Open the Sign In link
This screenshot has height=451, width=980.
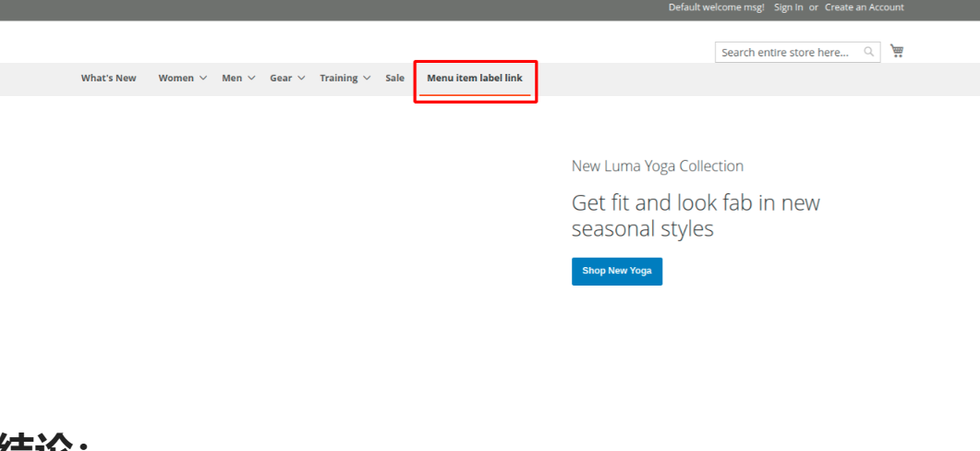788,7
